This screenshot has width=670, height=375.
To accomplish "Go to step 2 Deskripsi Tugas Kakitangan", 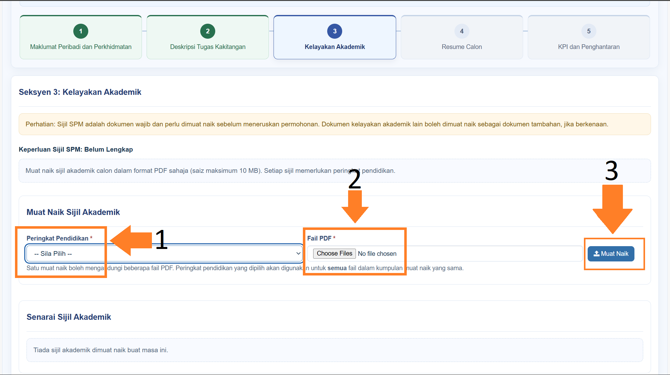I will [208, 37].
